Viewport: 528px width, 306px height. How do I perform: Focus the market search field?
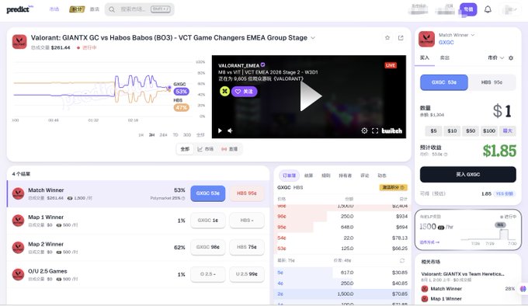point(140,9)
